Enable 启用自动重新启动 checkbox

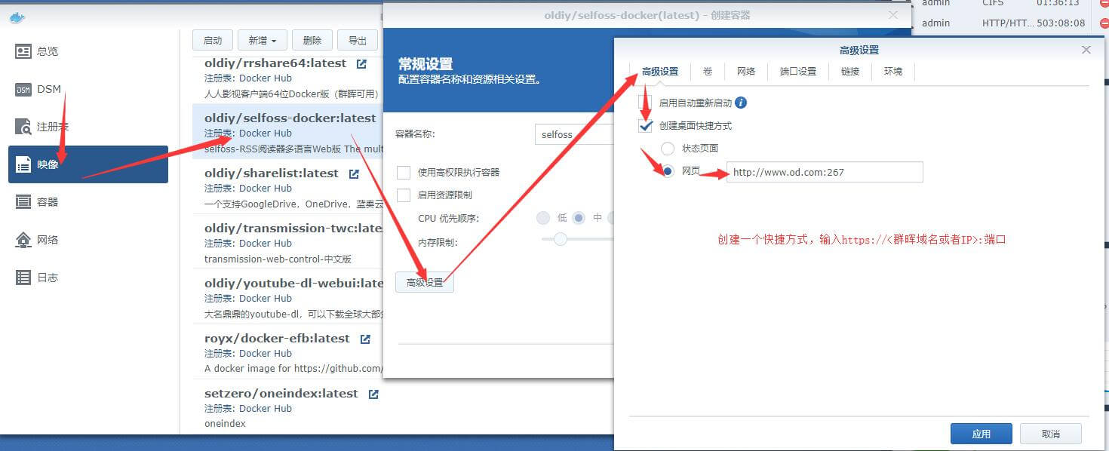click(644, 103)
